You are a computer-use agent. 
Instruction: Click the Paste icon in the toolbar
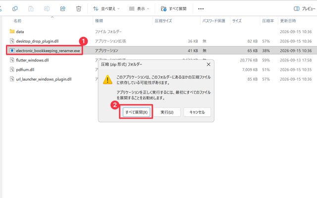(31, 8)
